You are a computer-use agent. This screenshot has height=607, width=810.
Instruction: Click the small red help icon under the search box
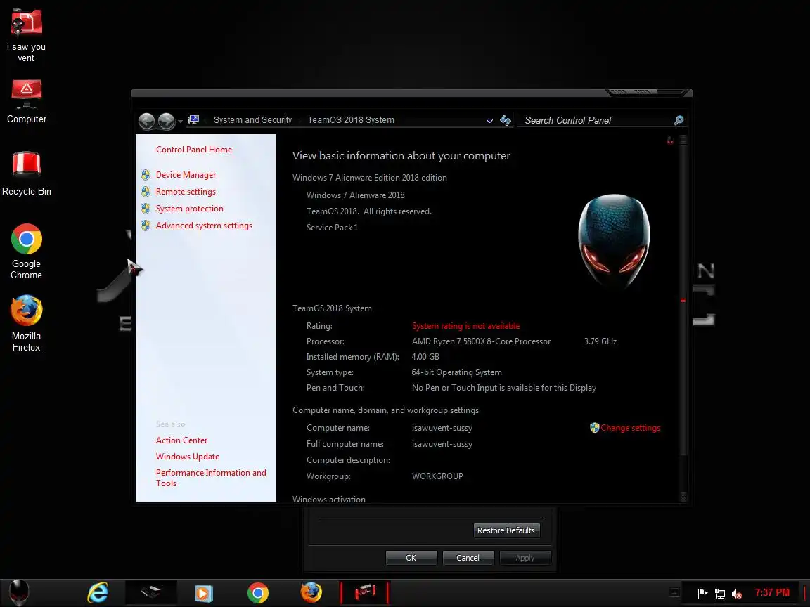click(670, 141)
